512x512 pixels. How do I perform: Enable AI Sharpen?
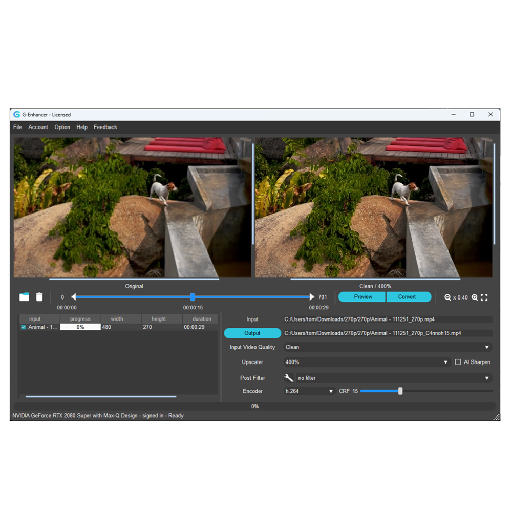[457, 362]
